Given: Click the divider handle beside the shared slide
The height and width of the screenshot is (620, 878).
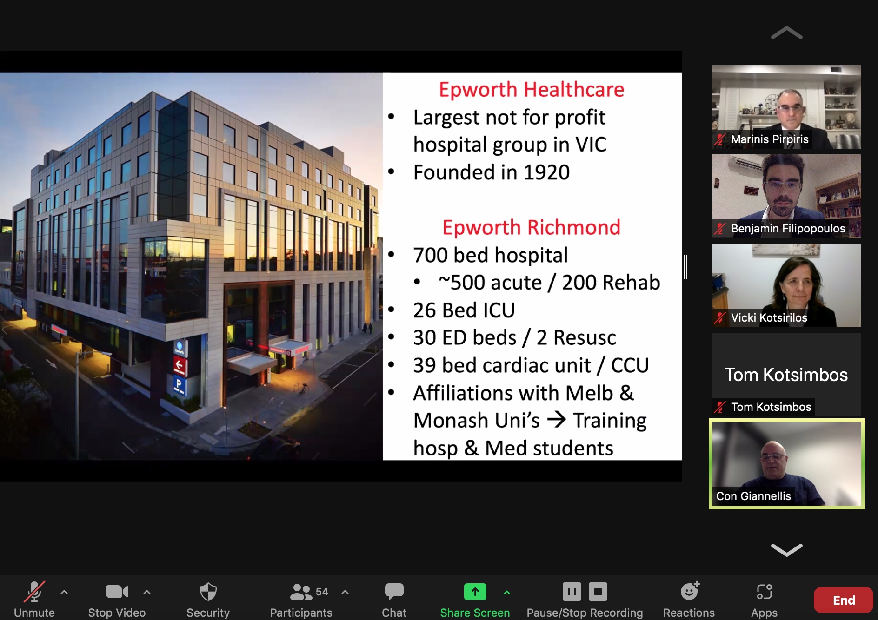Looking at the screenshot, I should pyautogui.click(x=685, y=267).
